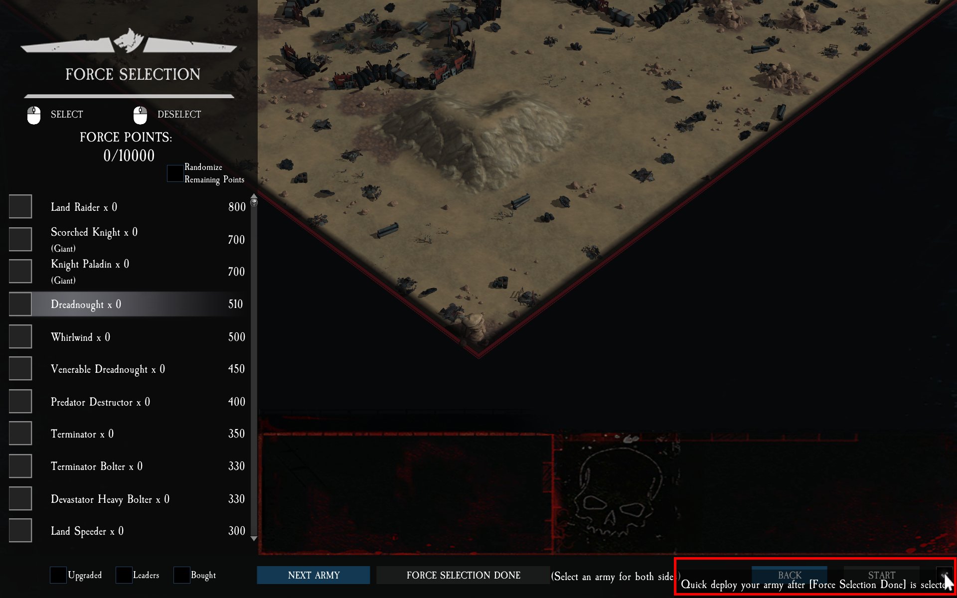Toggle the Upgraded filter checkbox

(58, 575)
